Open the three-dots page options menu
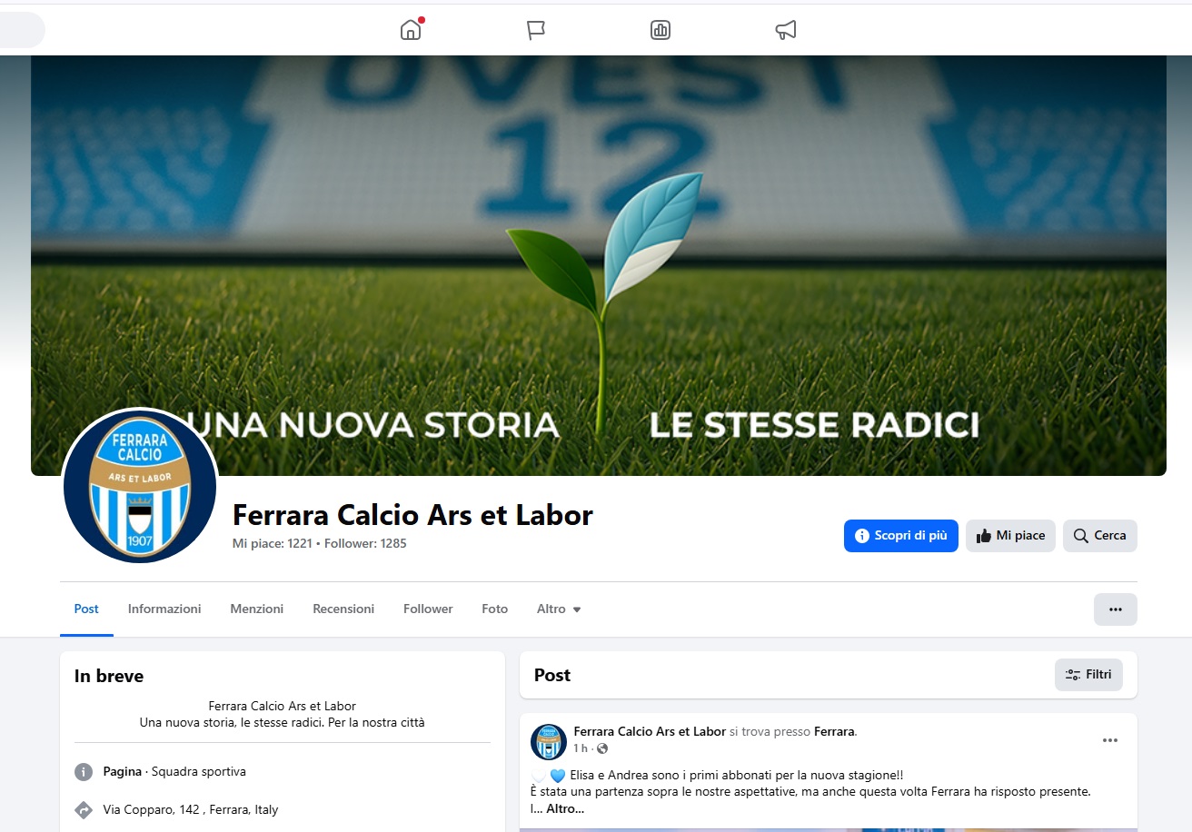This screenshot has width=1192, height=832. coord(1115,609)
